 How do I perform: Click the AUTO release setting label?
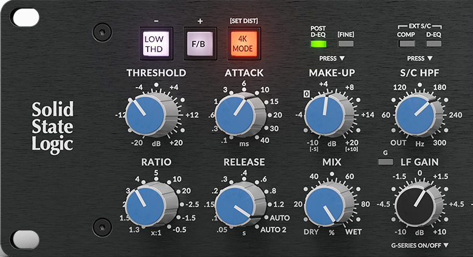tap(280, 218)
